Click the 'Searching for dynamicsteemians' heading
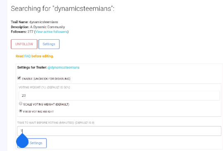223x151 pixels. click(x=63, y=9)
